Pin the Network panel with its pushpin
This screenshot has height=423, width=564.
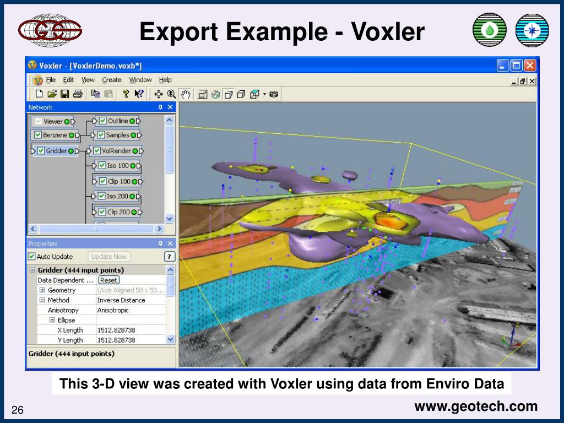(x=160, y=107)
